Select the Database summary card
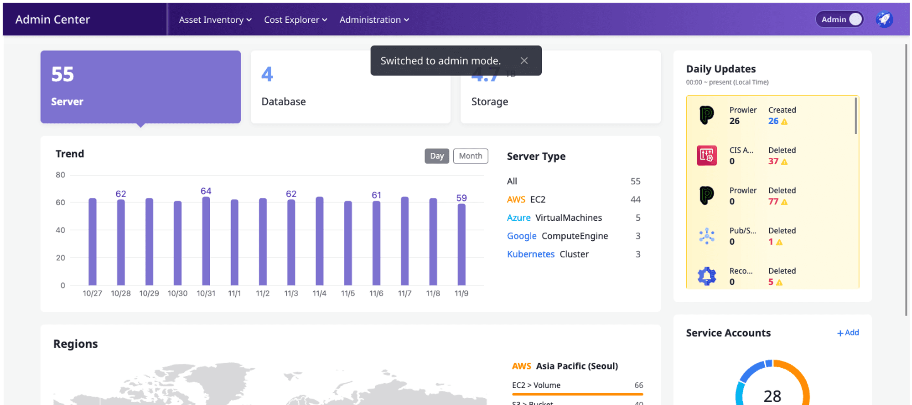This screenshot has height=405, width=912. (350, 87)
